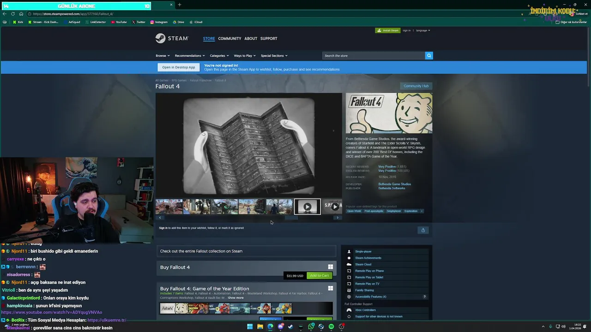Open a new browser tab with plus
Screen dimensions: 591x332
pos(180,5)
